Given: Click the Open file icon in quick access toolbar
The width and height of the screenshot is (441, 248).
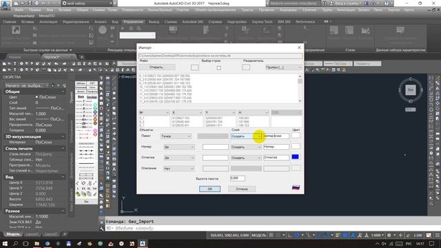Looking at the screenshot, I should pos(23,3).
